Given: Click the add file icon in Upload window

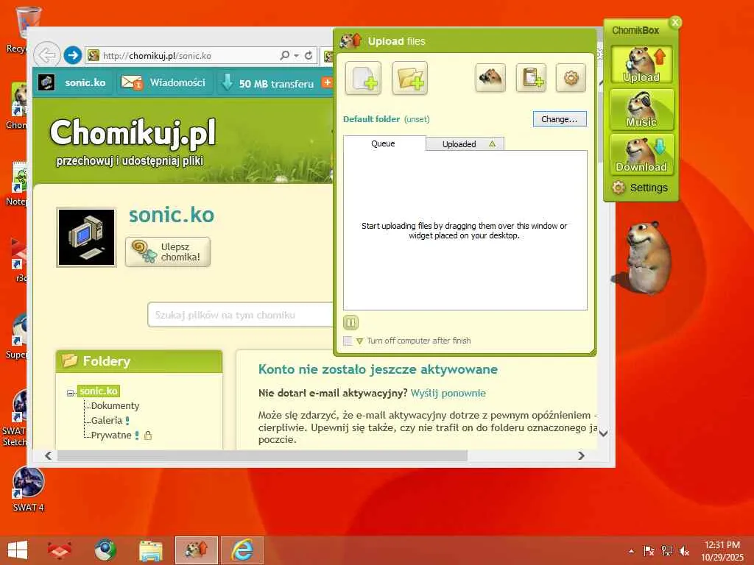Looking at the screenshot, I should [x=363, y=78].
